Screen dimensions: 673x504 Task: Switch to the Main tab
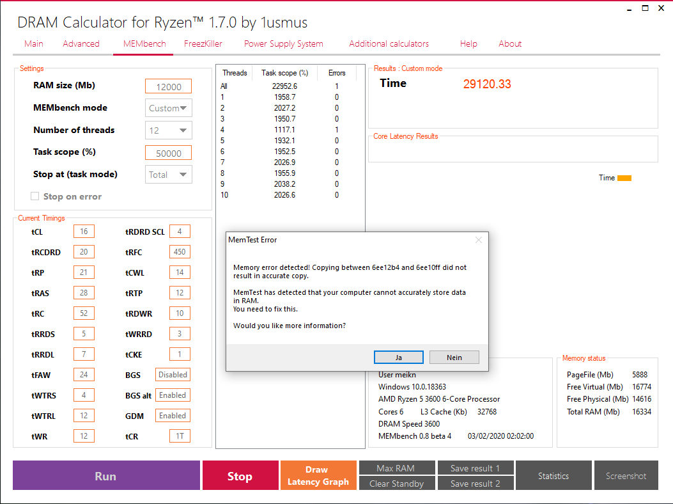[x=34, y=44]
